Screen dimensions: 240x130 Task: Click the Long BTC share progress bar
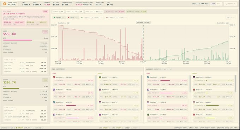coord(25,40)
